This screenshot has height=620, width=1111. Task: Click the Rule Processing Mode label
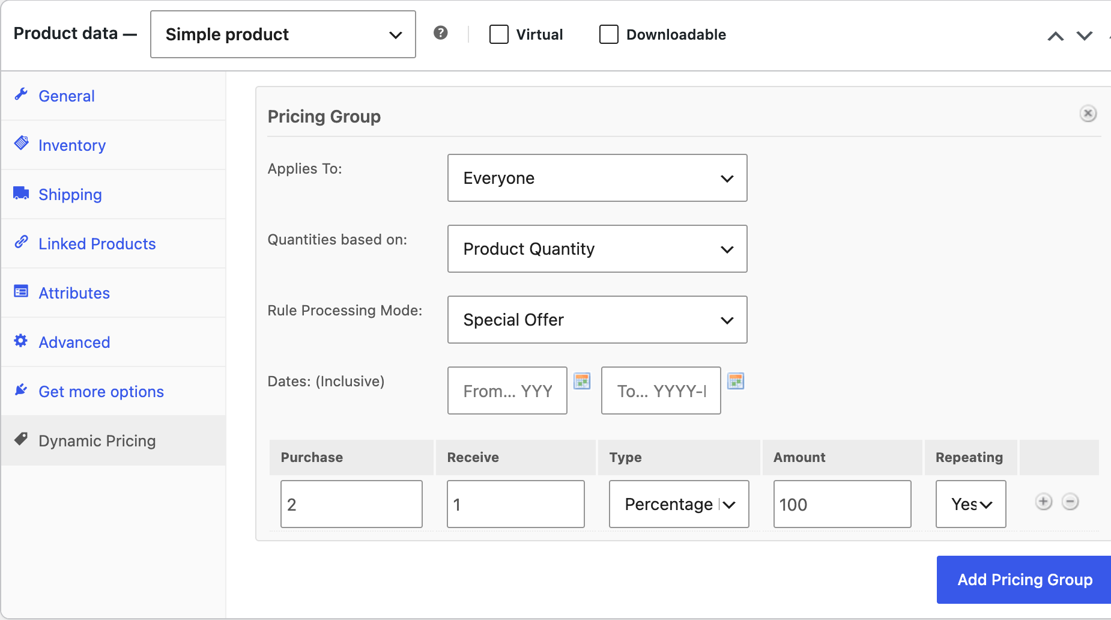coord(345,311)
